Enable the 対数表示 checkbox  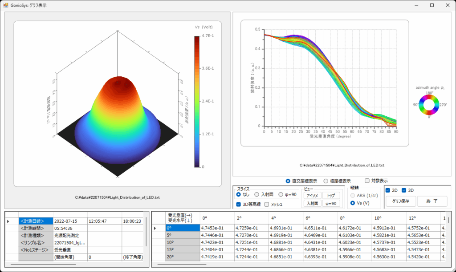[367, 181]
